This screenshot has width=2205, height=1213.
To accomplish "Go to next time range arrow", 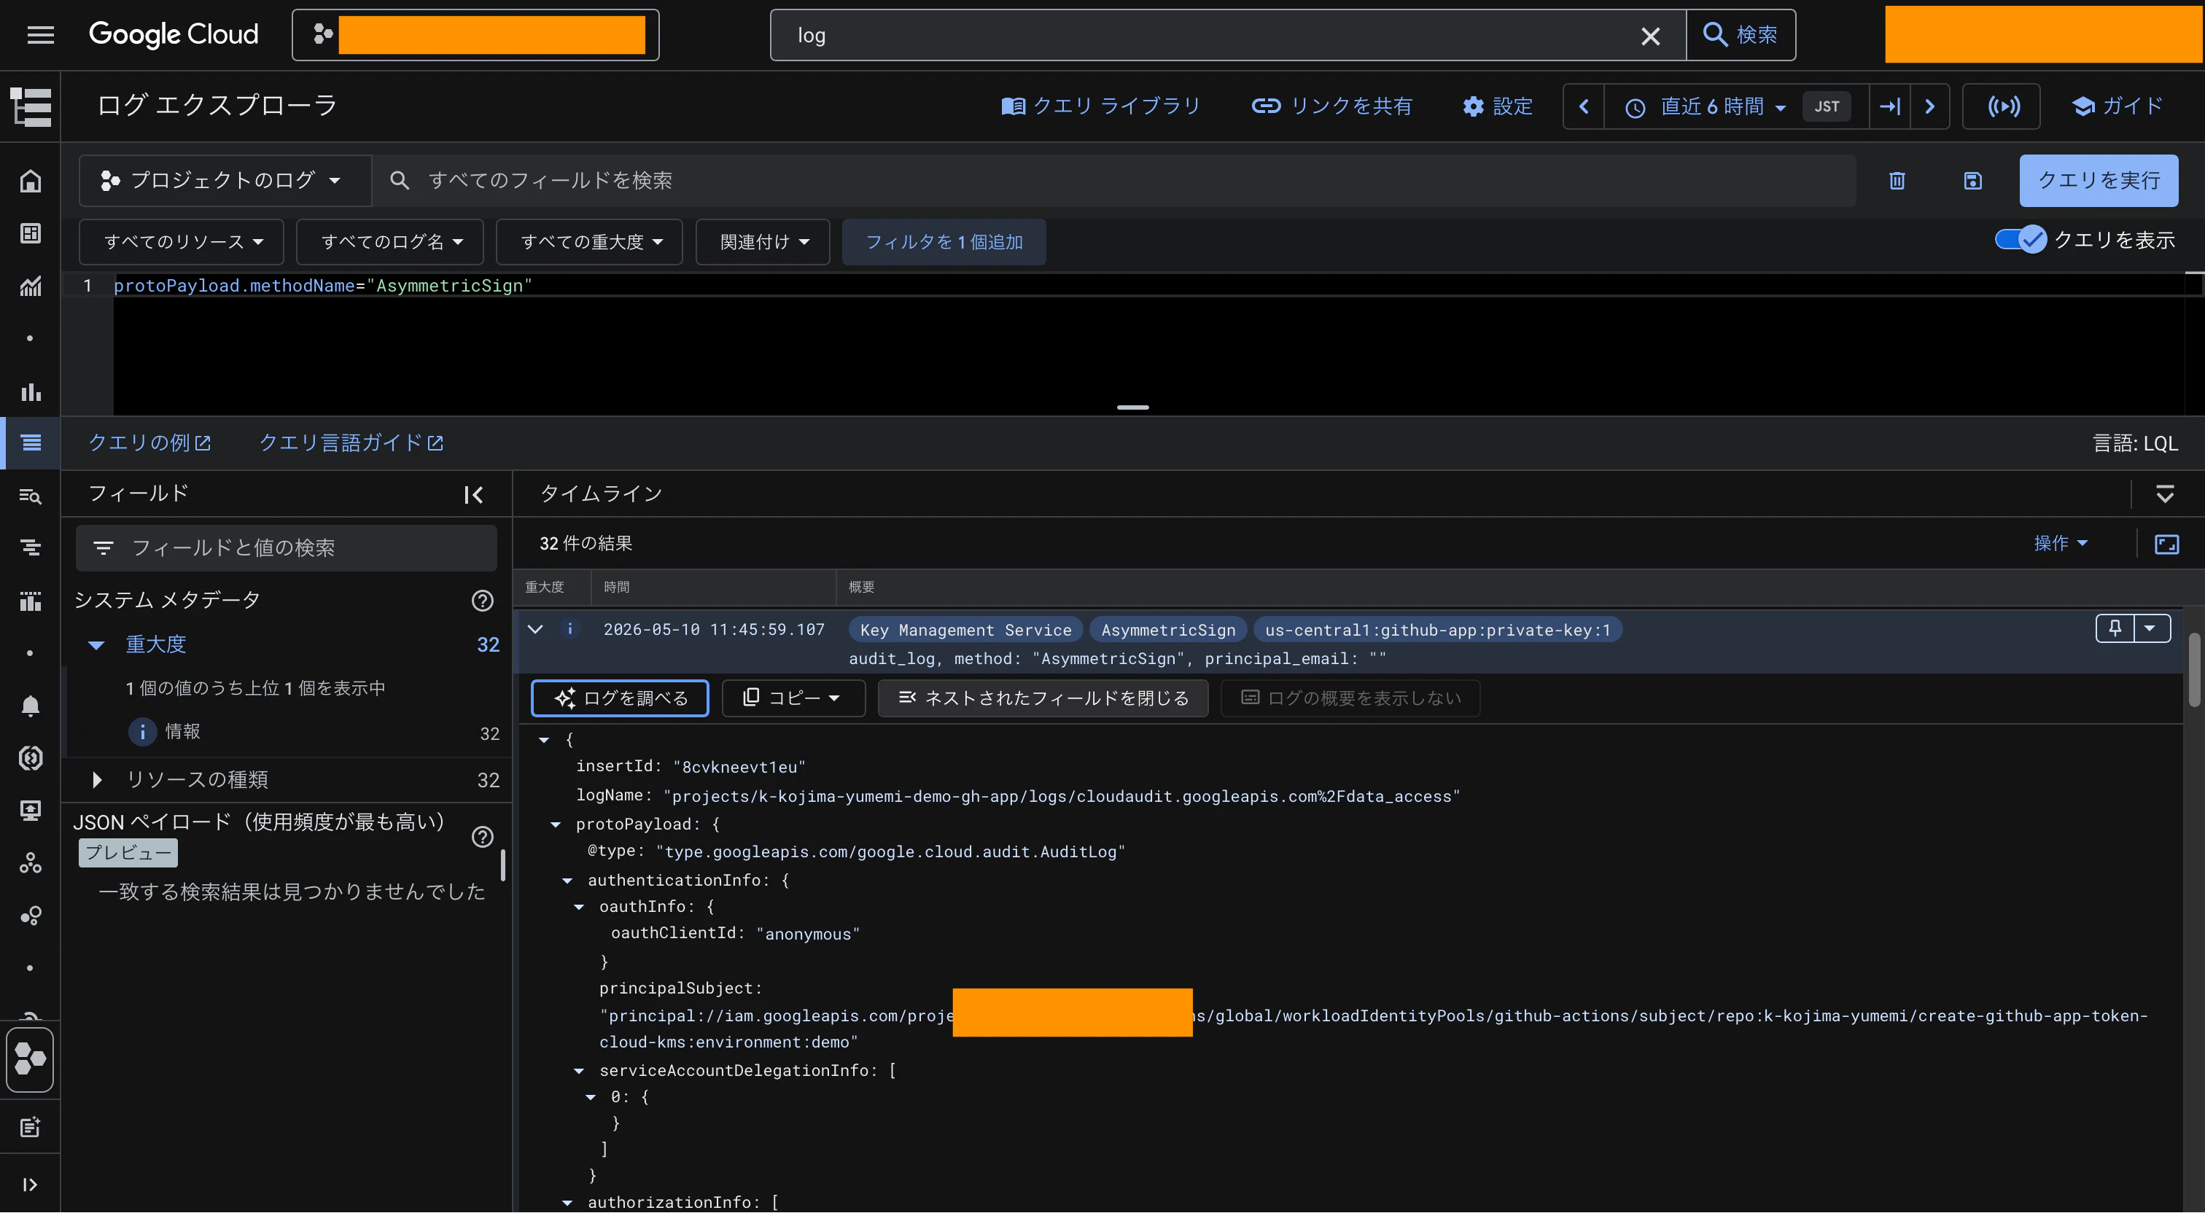I will click(x=1929, y=106).
